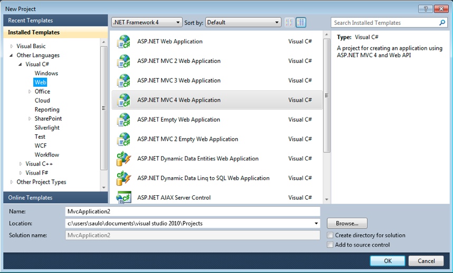
Task: Select ASP.NET MVC 3 Web Application text
Action: [179, 80]
